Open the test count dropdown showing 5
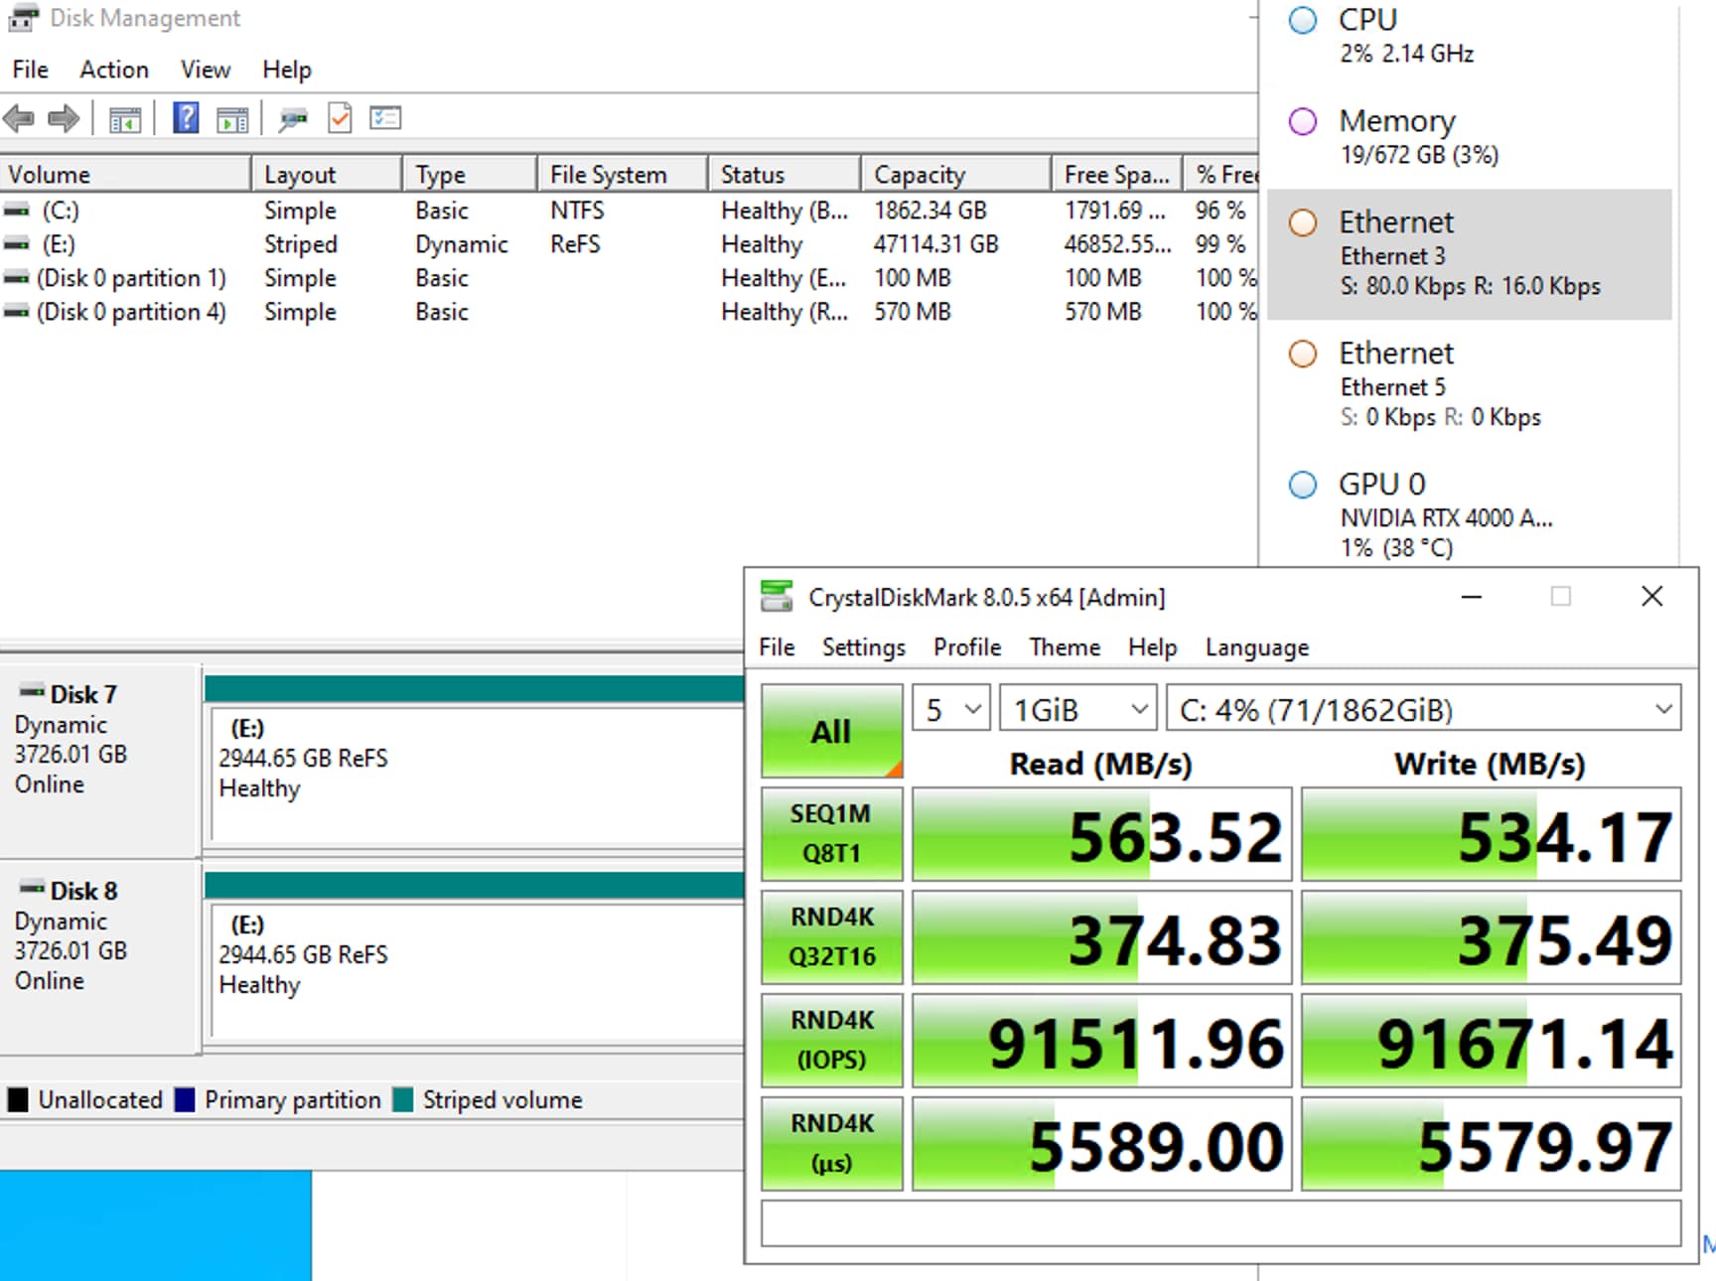Image resolution: width=1716 pixels, height=1281 pixels. [x=951, y=710]
